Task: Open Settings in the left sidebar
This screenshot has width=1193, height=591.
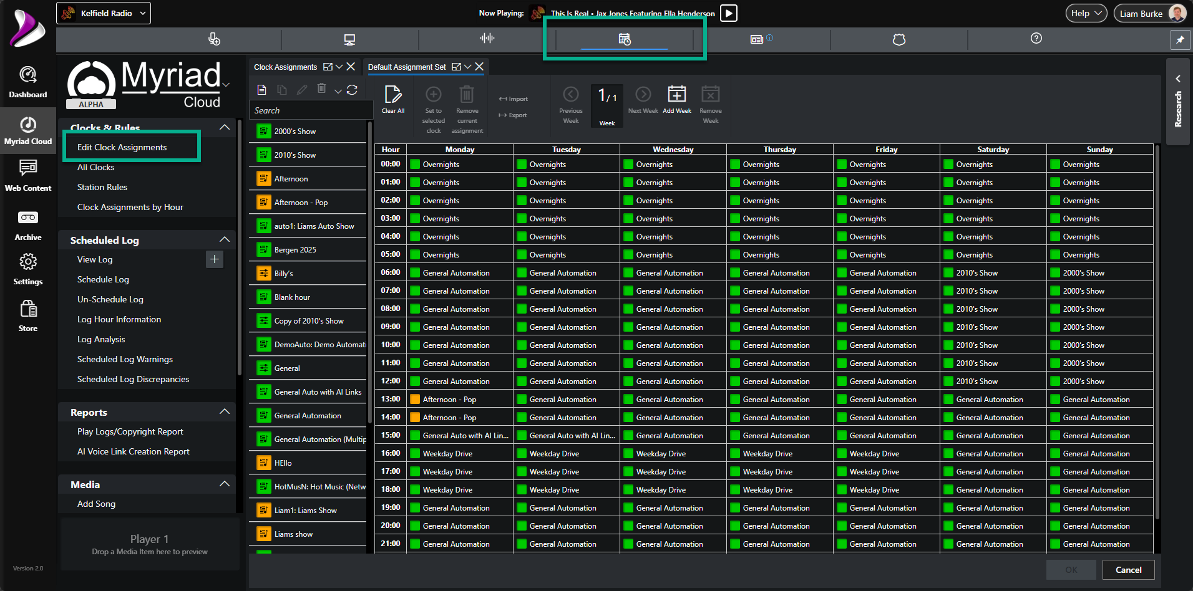Action: pyautogui.click(x=27, y=269)
